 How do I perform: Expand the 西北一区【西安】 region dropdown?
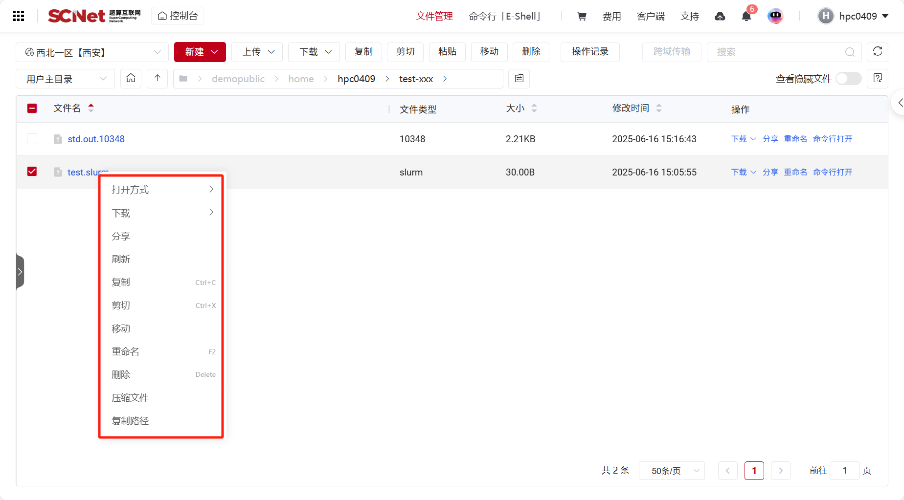[92, 52]
